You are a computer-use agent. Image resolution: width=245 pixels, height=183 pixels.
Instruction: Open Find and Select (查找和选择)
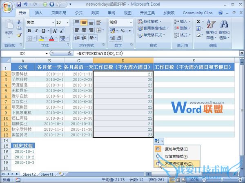(x=224, y=30)
